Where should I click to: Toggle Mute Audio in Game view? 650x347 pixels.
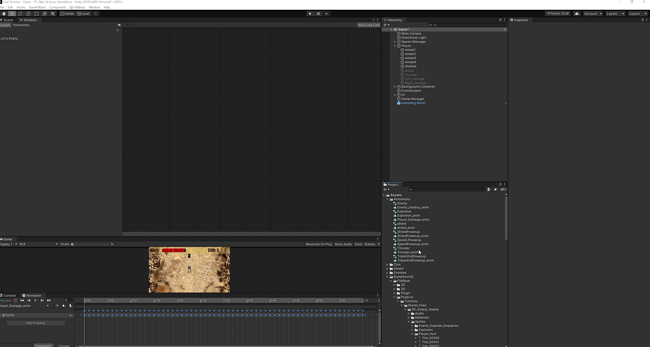[x=343, y=244]
